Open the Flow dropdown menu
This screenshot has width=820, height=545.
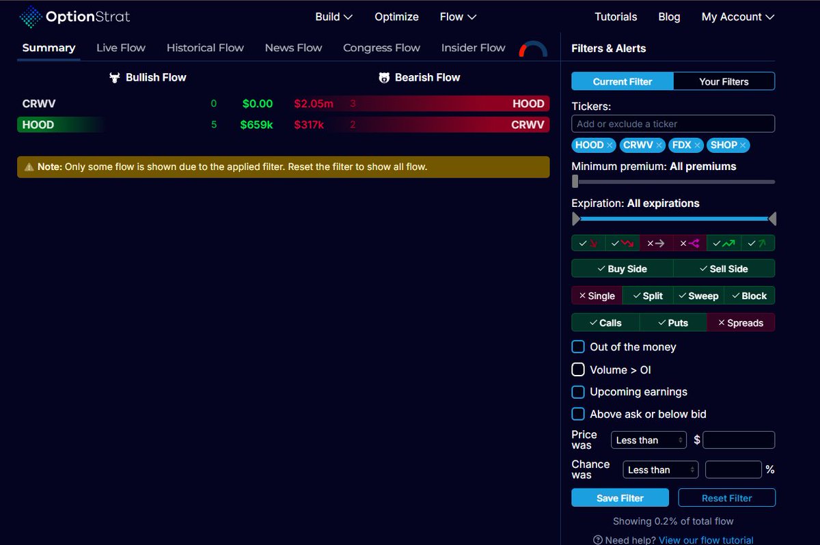click(x=459, y=16)
